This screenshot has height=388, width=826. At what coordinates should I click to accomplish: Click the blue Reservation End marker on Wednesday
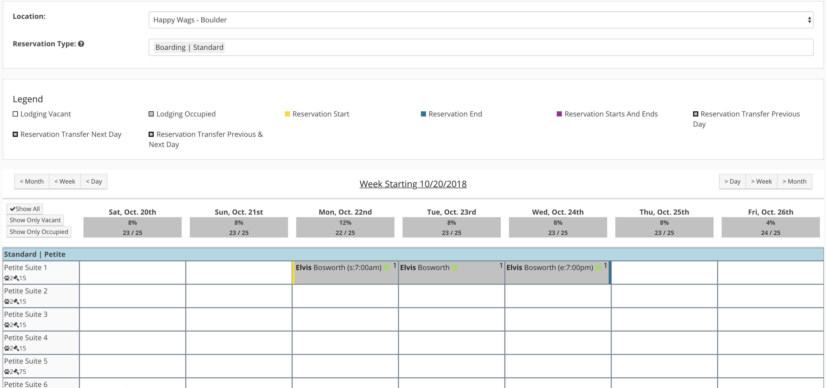pyautogui.click(x=609, y=272)
